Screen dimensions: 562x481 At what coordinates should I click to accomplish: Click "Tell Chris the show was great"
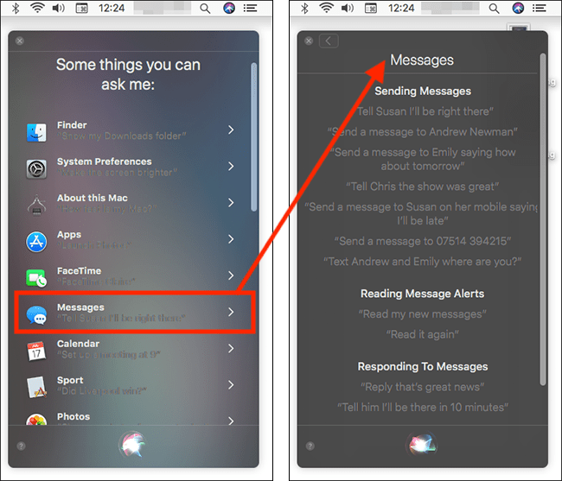(x=423, y=187)
